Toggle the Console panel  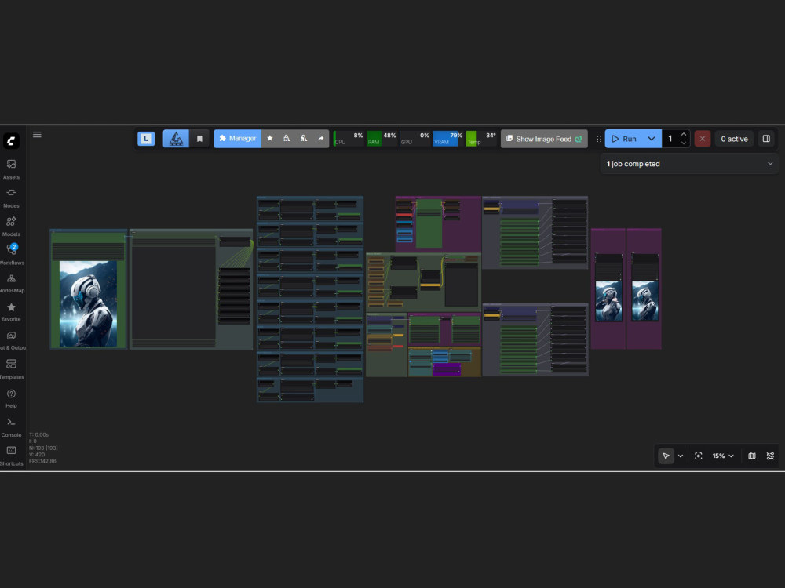click(11, 427)
